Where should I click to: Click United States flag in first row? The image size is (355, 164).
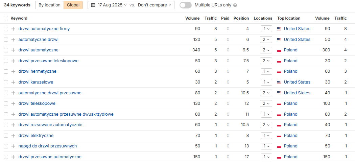tap(279, 29)
